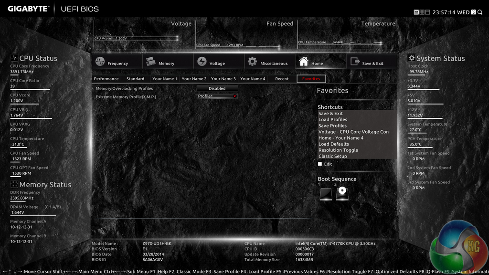Viewport: 489px width, 275px height.
Task: Click the CPU Vcore 1.200V value in CPU Status
Action: click(x=17, y=101)
